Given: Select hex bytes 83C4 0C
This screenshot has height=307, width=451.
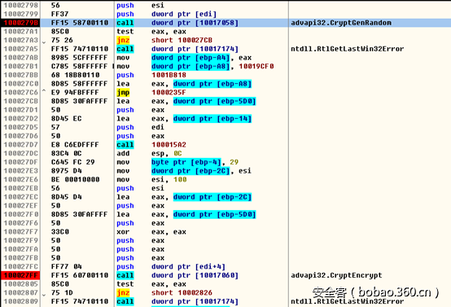Looking at the screenshot, I should click(66, 153).
